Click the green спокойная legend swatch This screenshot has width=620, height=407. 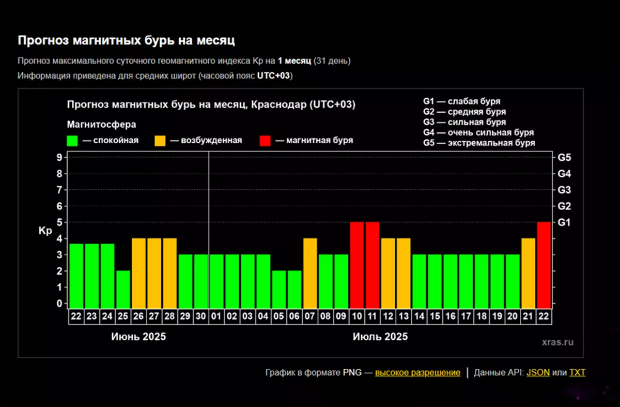point(72,141)
